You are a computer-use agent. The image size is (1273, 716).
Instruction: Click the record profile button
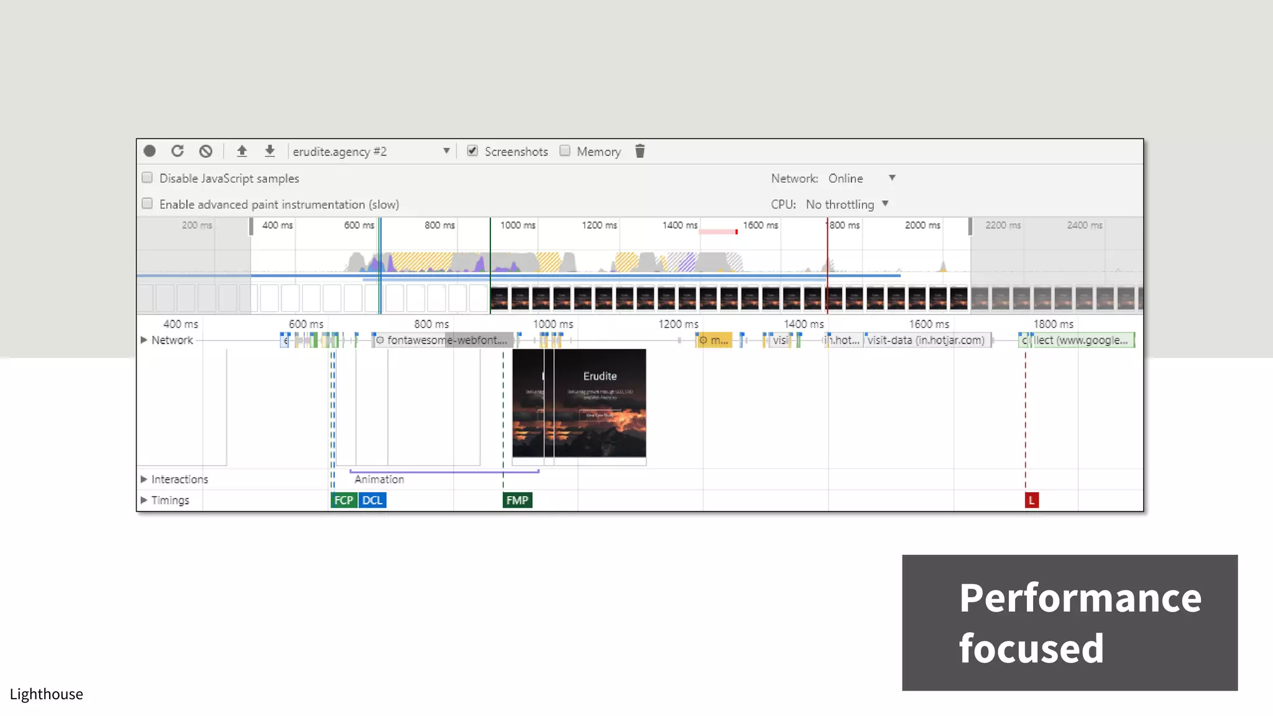pyautogui.click(x=150, y=151)
